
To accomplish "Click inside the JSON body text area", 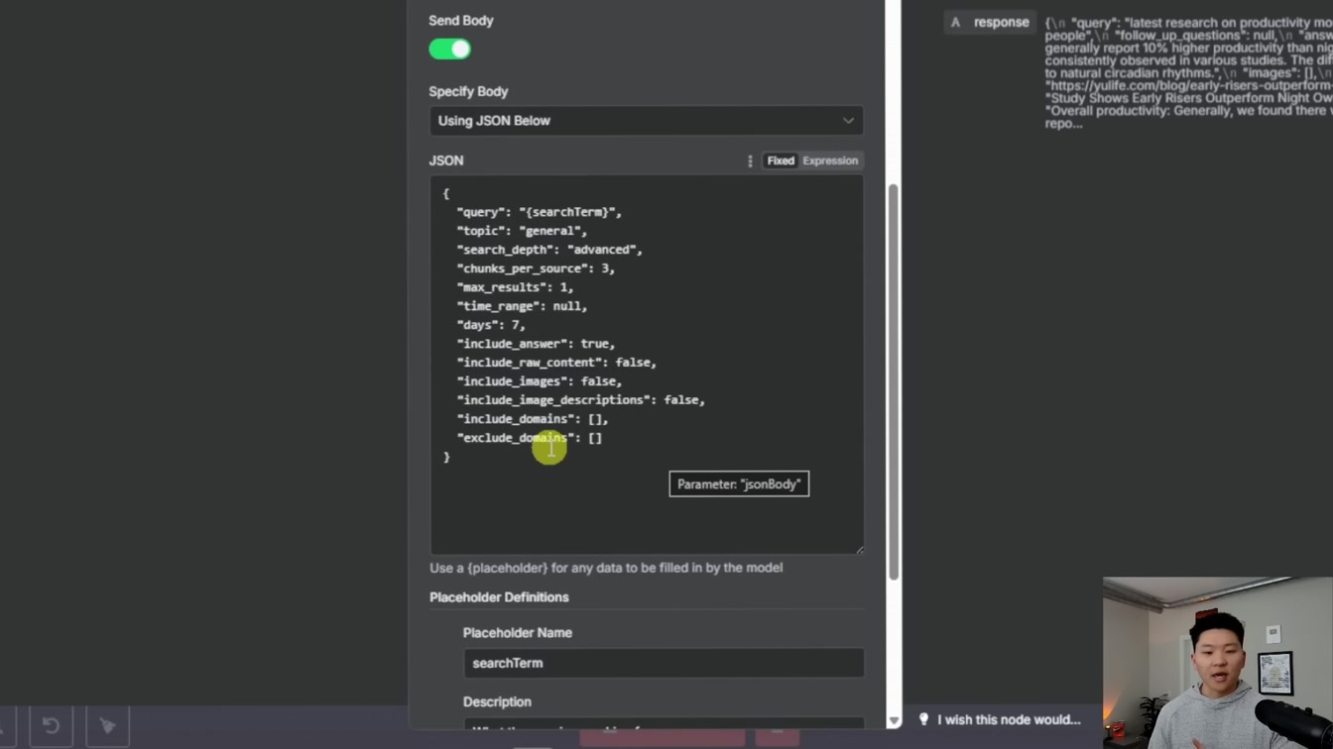I will tap(646, 365).
